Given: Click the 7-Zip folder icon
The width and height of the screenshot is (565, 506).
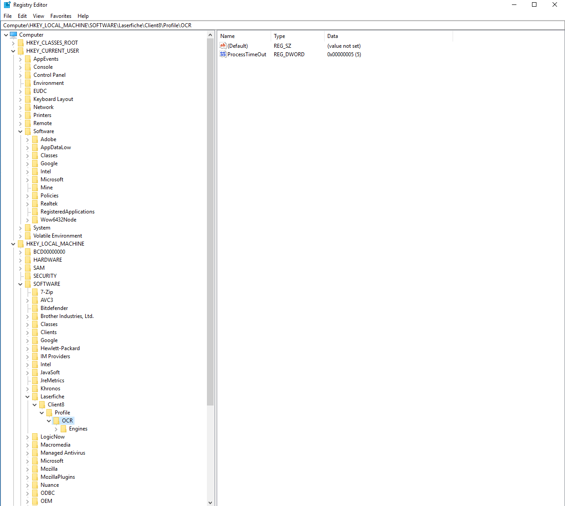Looking at the screenshot, I should pyautogui.click(x=35, y=292).
